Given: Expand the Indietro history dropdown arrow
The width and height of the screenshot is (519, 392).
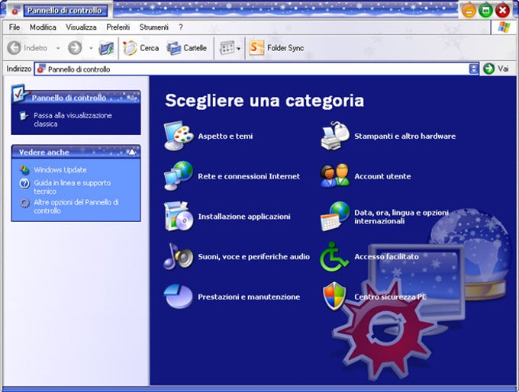Looking at the screenshot, I should click(x=58, y=48).
